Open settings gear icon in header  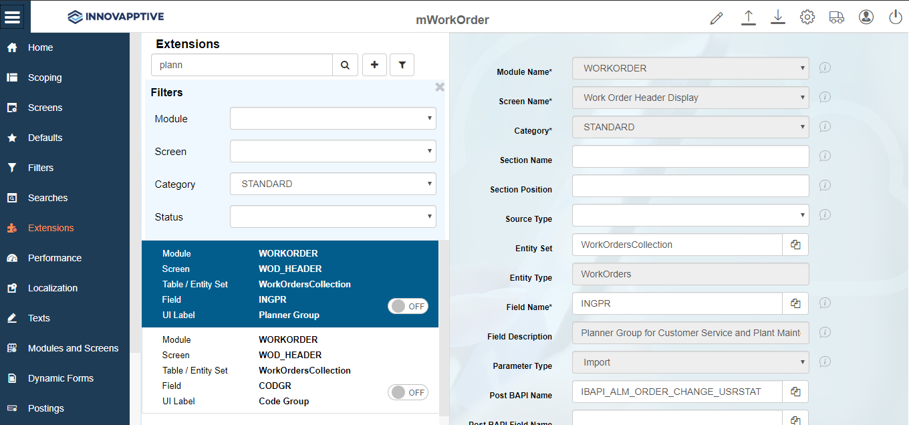point(807,17)
